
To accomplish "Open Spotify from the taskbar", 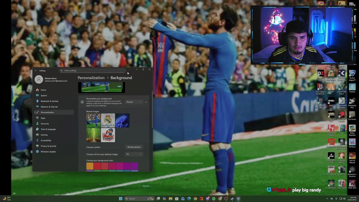I will pos(214,199).
